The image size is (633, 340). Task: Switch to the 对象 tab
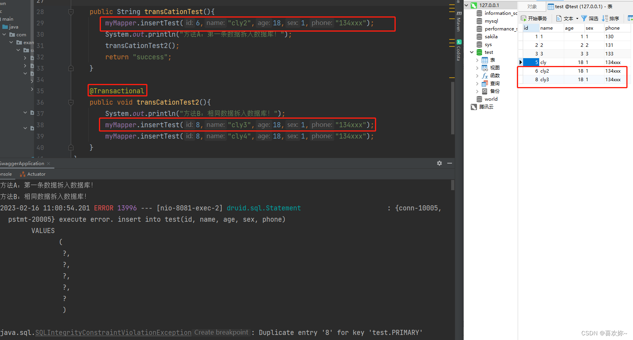pyautogui.click(x=532, y=6)
